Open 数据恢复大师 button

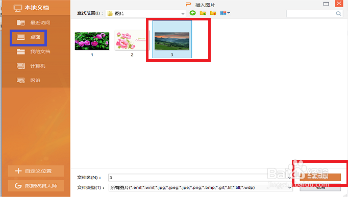tap(36, 186)
